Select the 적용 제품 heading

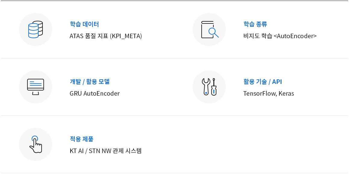coord(81,139)
